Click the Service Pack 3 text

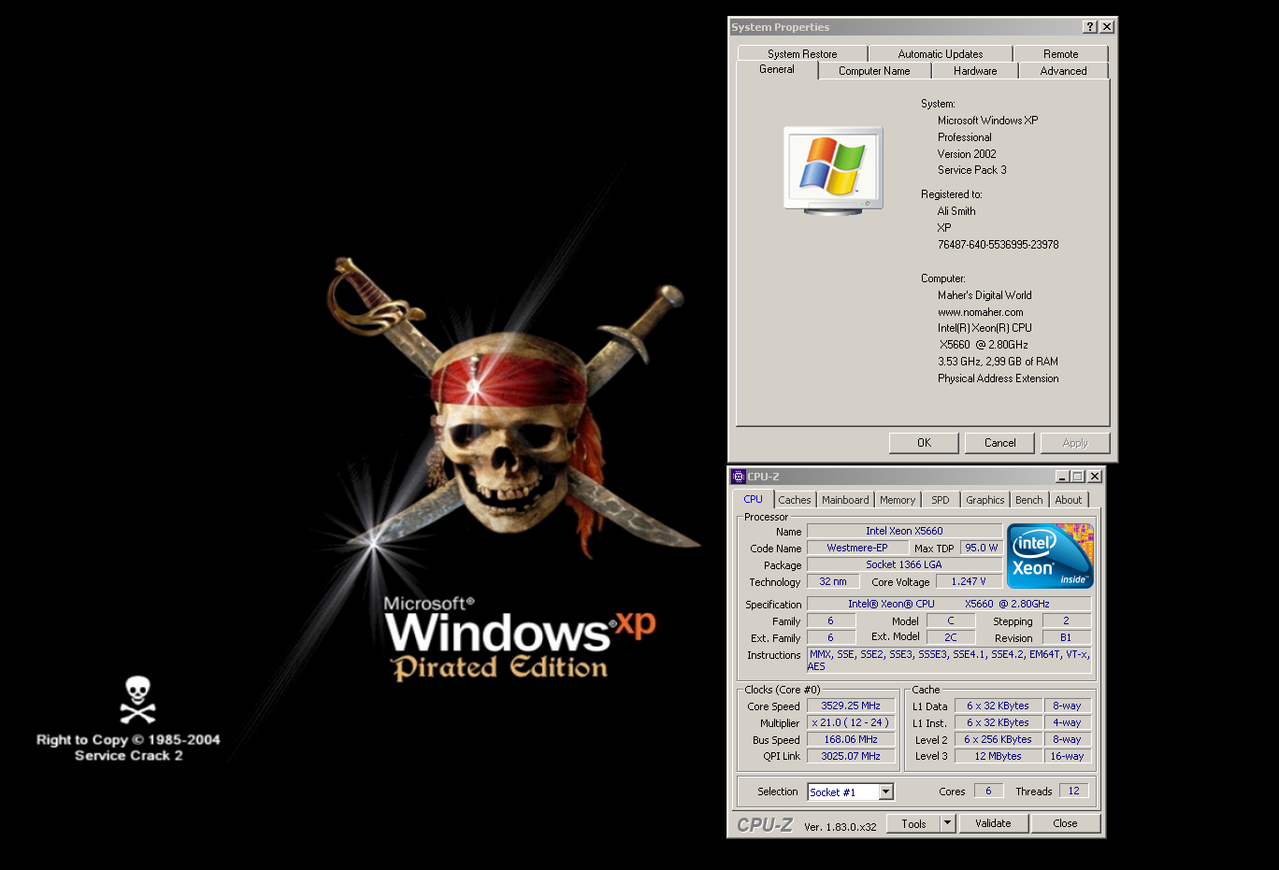coord(972,170)
